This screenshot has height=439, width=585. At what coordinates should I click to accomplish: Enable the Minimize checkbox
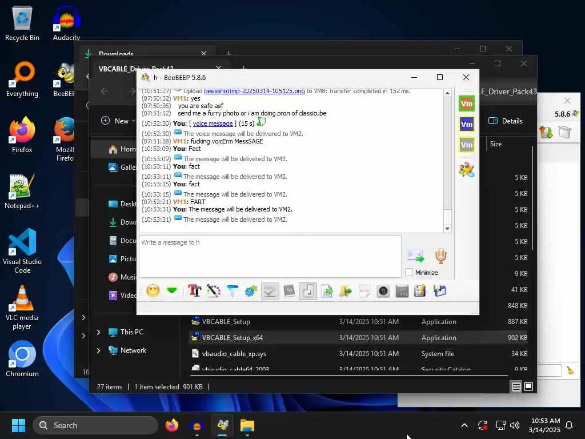[409, 272]
